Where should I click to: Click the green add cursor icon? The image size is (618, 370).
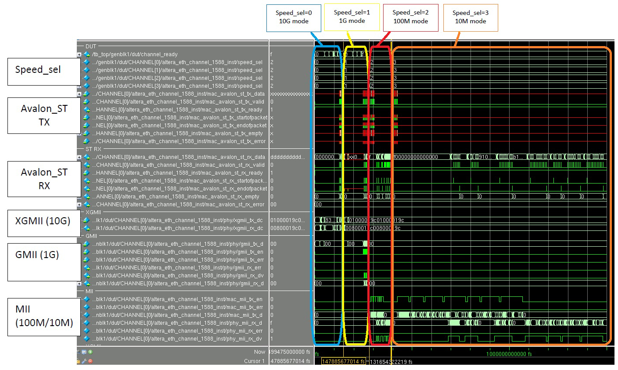(90, 352)
